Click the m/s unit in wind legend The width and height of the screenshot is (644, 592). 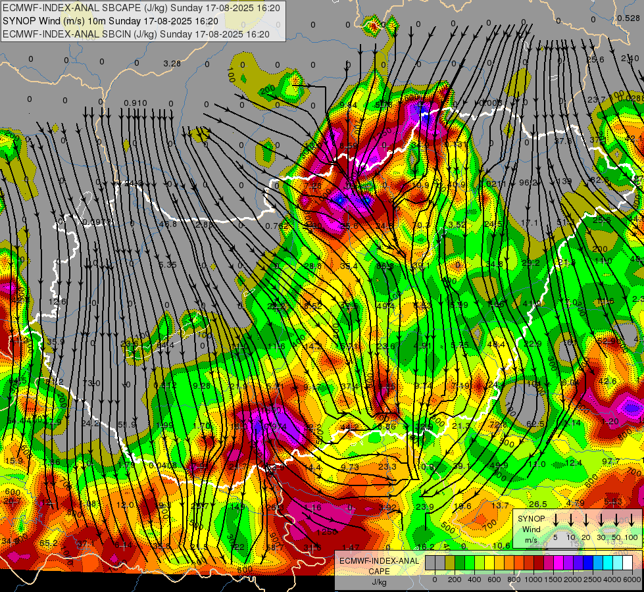pyautogui.click(x=532, y=540)
